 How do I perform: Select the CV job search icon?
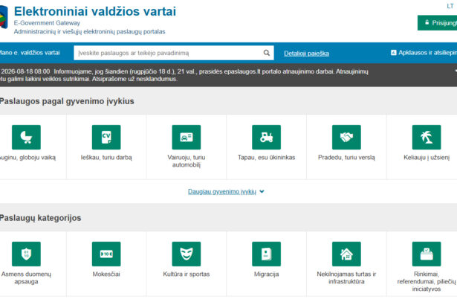(106, 137)
